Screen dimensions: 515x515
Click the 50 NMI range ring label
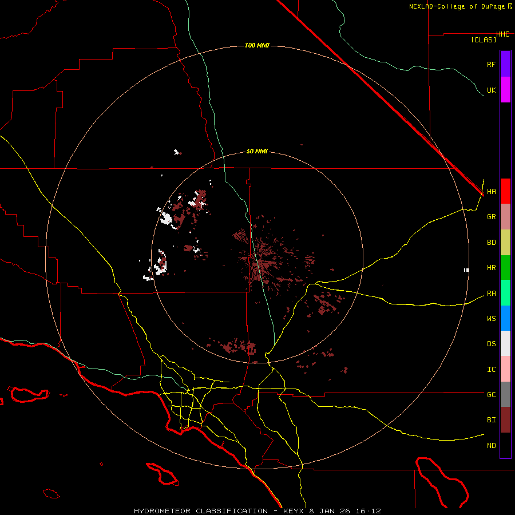(257, 151)
